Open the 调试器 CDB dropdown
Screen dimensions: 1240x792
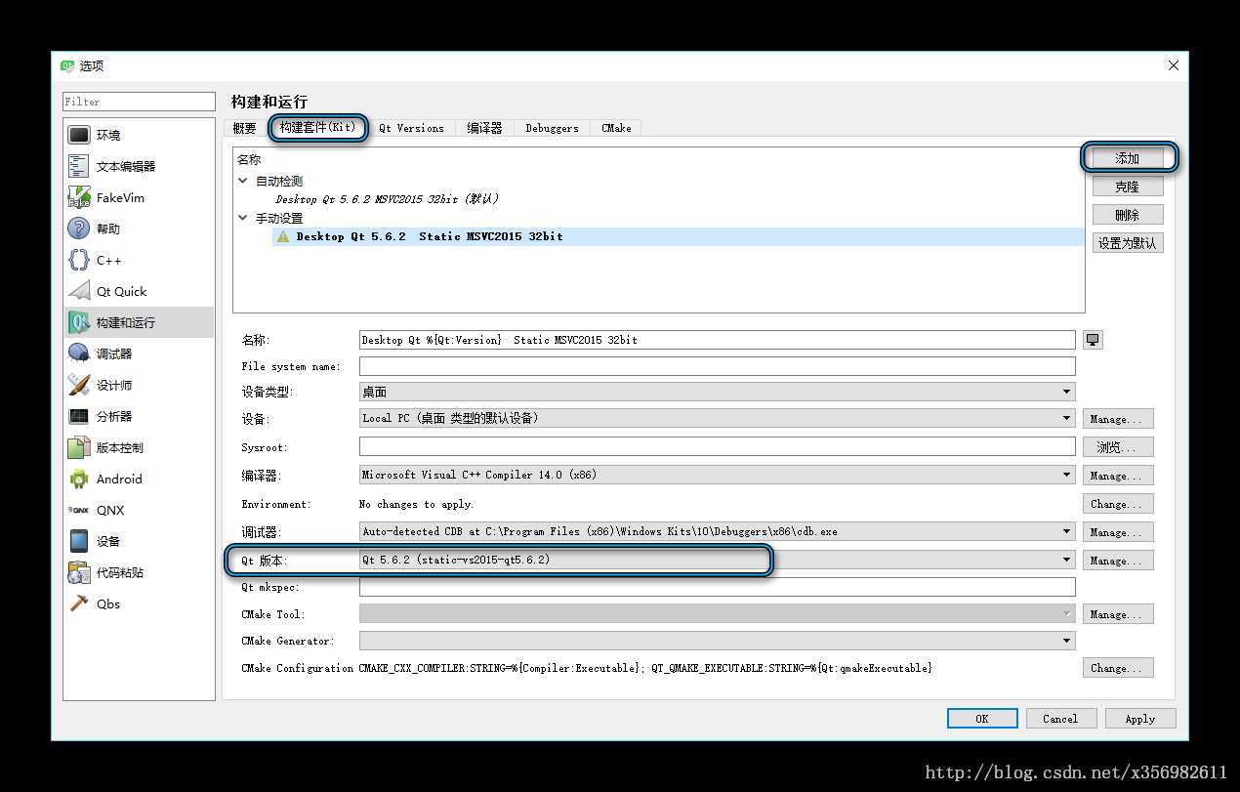coord(718,532)
